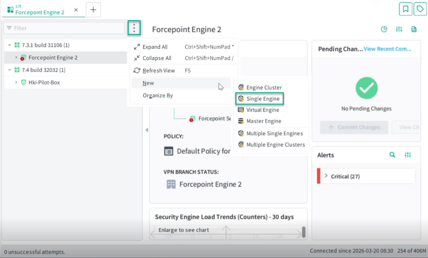Select Refresh View in the menu
Viewport: 428px width, 258px height.
184,70
